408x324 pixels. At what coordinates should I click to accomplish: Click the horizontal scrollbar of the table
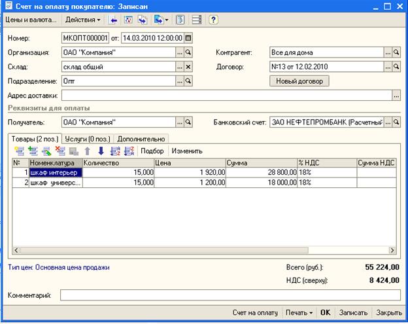pyautogui.click(x=196, y=250)
